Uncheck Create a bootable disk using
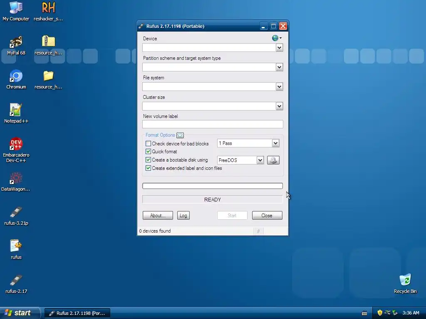 point(149,160)
